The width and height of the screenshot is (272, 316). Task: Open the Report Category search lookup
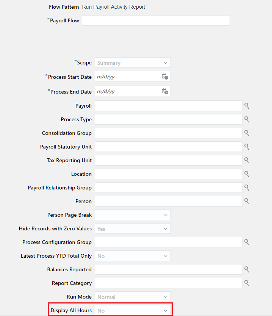point(246,283)
